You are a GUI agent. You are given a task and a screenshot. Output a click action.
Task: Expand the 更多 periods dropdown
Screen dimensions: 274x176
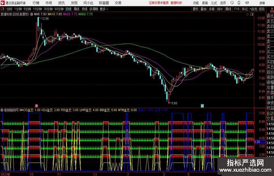coord(104,9)
